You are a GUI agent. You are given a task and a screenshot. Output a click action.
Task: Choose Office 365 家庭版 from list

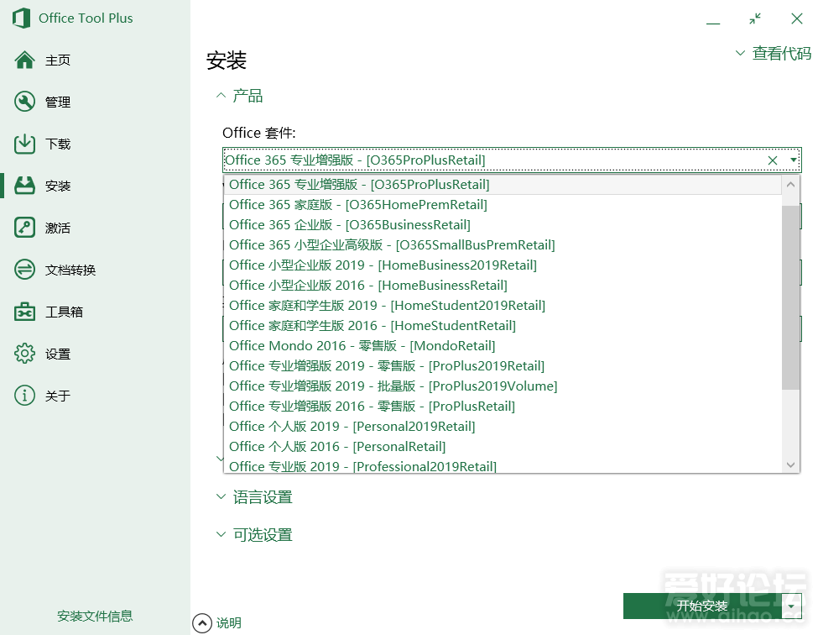(357, 205)
